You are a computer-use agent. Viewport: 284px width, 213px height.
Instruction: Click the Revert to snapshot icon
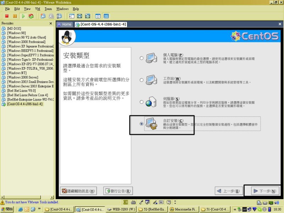[x=51, y=16]
